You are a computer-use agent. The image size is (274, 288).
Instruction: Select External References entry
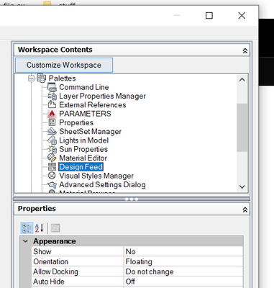pos(93,105)
